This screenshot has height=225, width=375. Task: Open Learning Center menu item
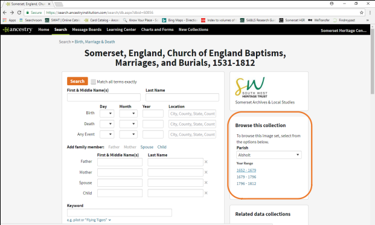point(121,30)
